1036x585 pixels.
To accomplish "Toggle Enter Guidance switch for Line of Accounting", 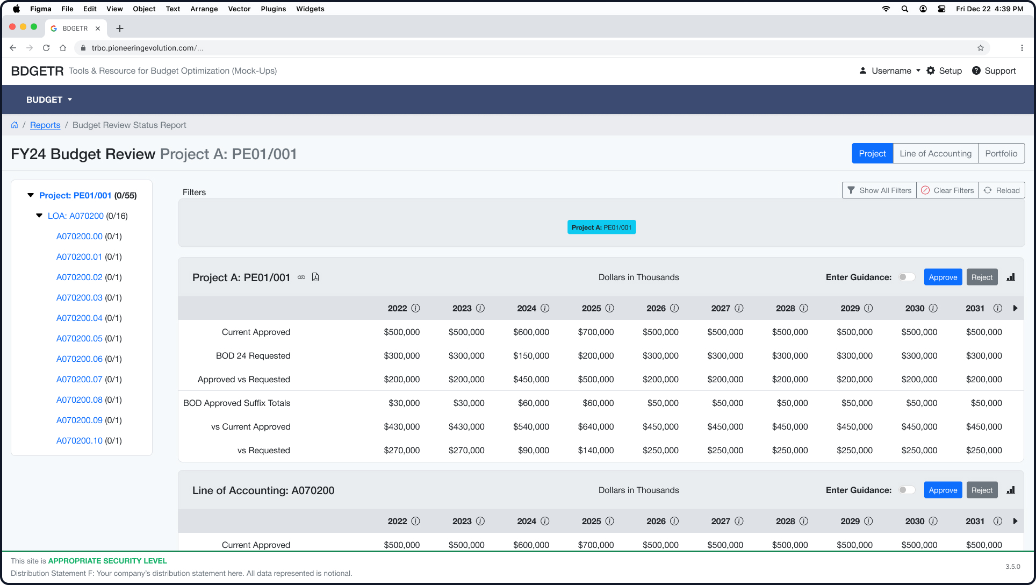I will pos(906,490).
